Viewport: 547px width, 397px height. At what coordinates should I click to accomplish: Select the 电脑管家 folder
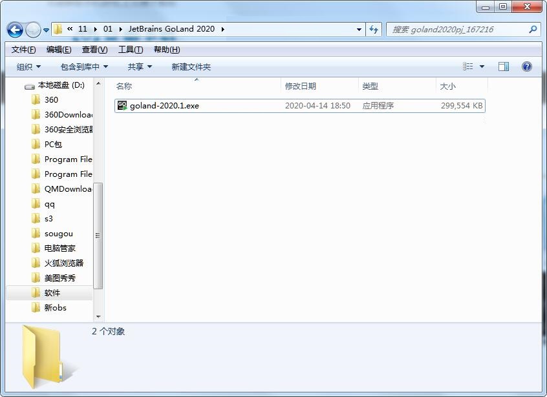coord(59,249)
